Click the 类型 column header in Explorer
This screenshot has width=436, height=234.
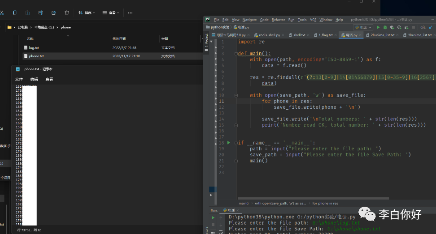tap(165, 39)
